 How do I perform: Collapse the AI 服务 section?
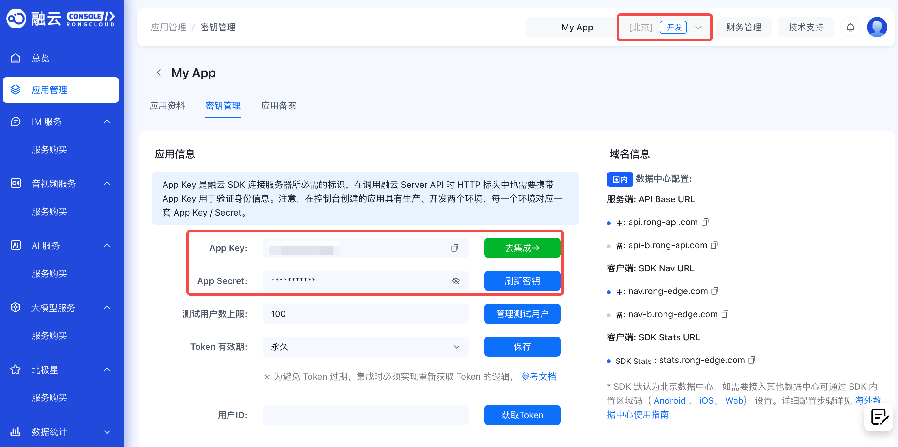[x=107, y=245]
